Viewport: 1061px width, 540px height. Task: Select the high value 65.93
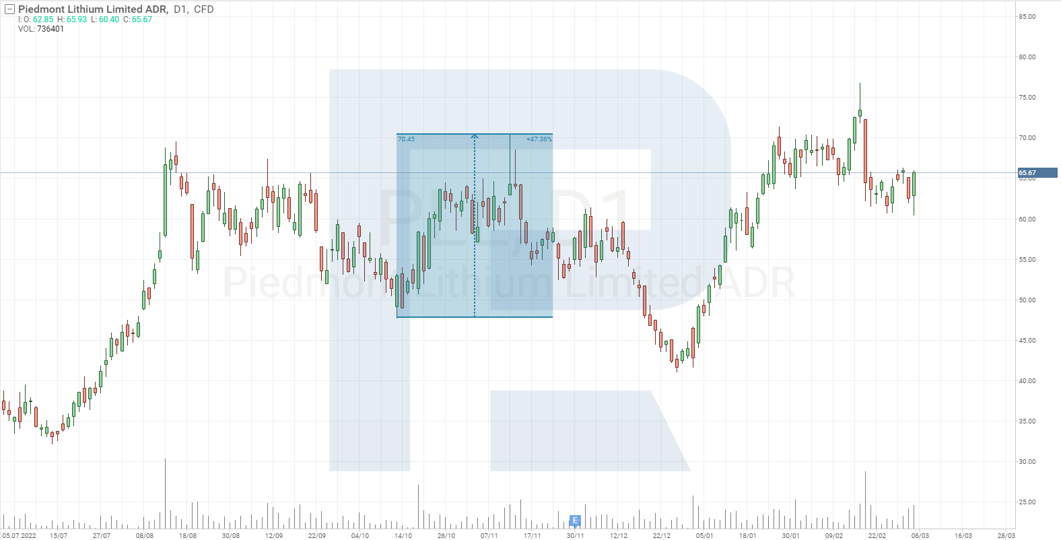pyautogui.click(x=77, y=20)
